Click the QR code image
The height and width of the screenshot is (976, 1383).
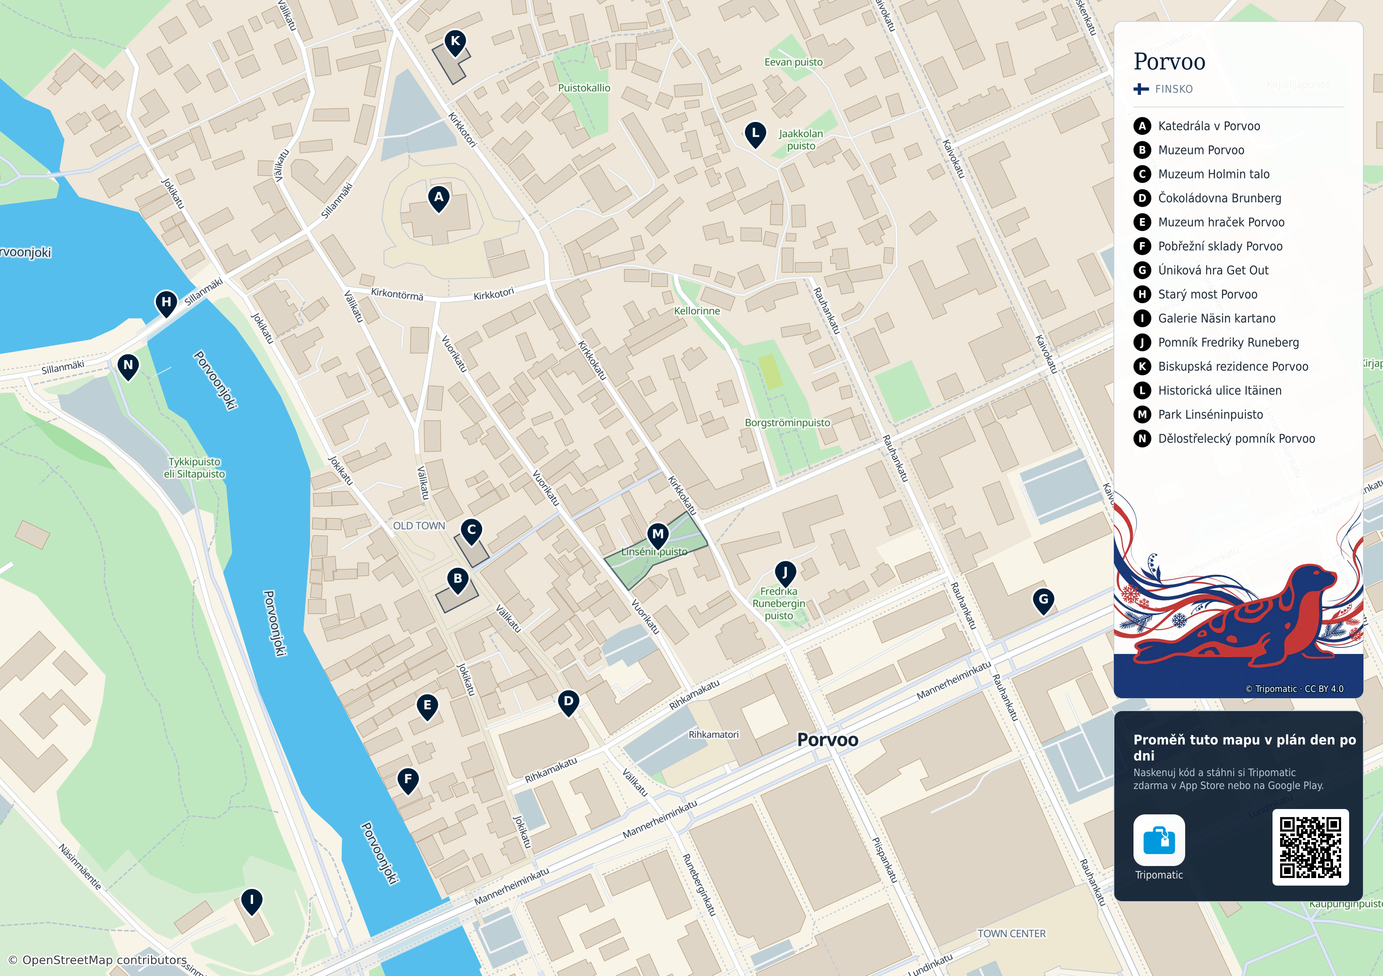point(1310,847)
